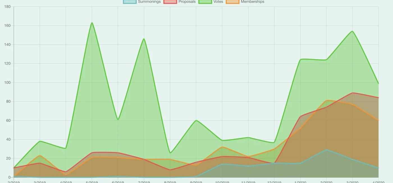Toggle the Summonings series label
Screen dimensions: 393x183
click(149, 2)
